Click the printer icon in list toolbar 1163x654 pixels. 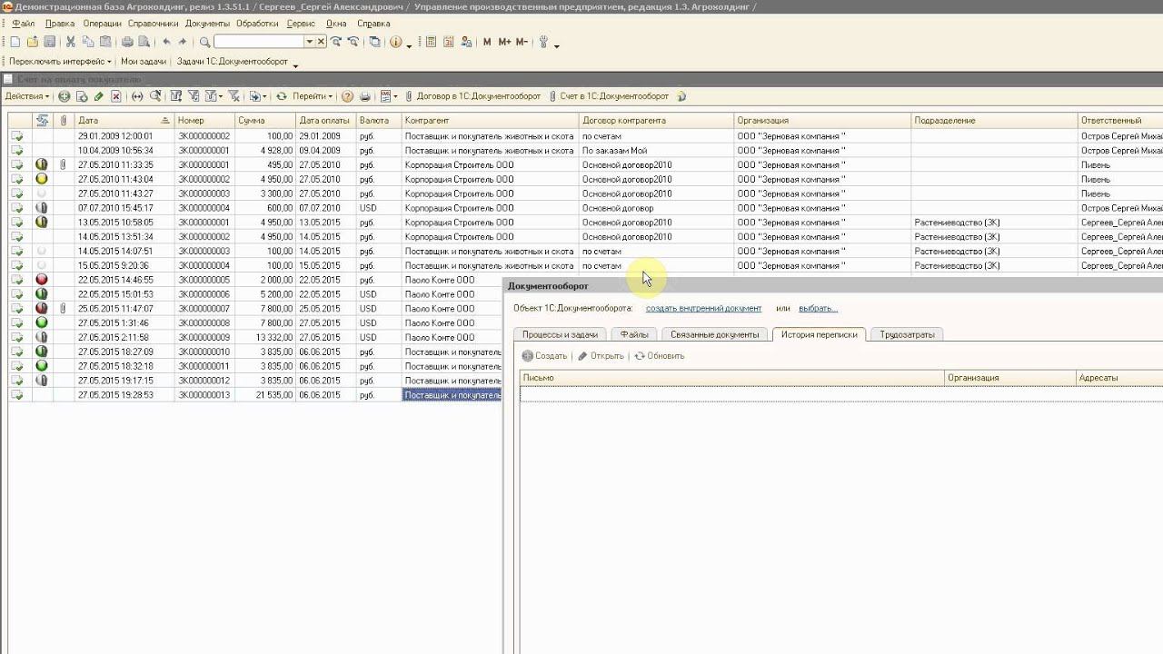point(365,96)
